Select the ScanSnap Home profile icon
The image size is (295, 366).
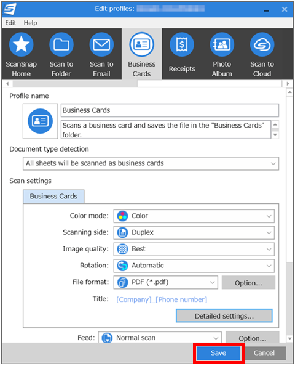[x=21, y=44]
